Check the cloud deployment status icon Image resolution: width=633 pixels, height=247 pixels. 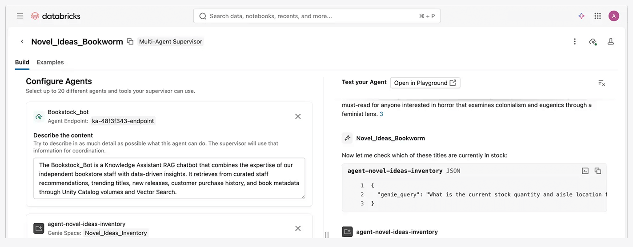593,41
